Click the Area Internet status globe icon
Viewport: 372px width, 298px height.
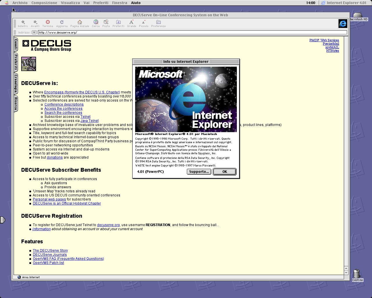(19, 277)
